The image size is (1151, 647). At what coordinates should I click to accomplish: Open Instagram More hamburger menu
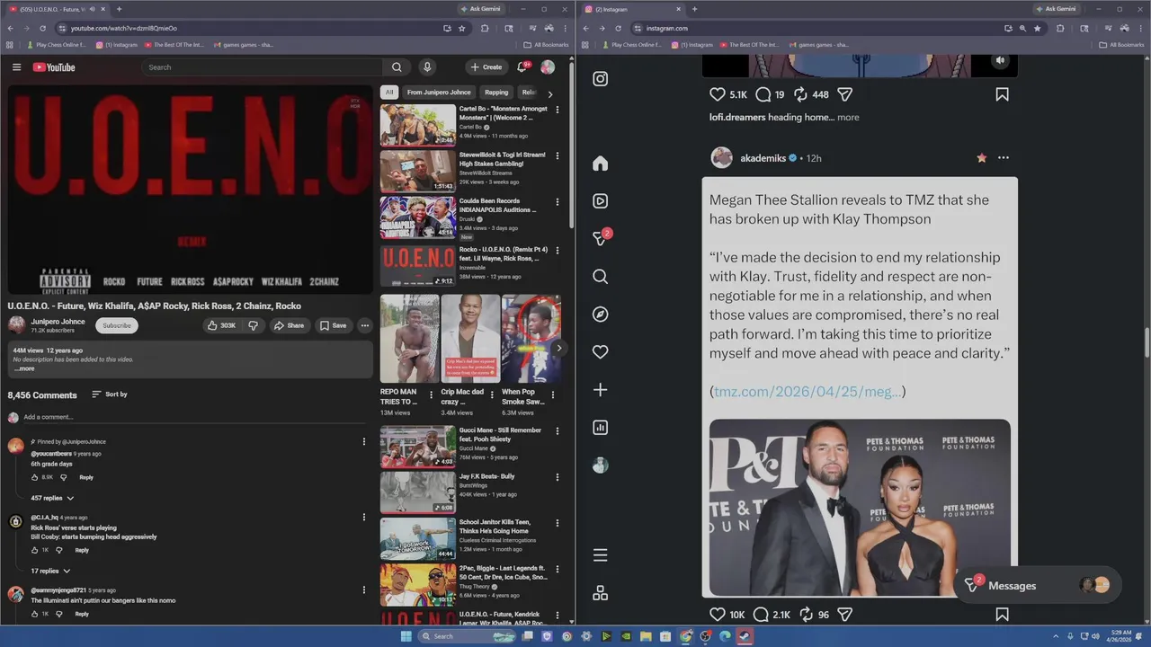coord(601,555)
